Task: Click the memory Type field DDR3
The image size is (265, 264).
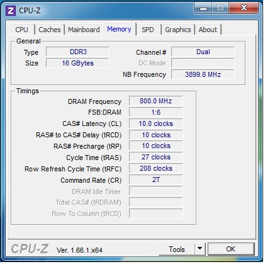Action: point(77,52)
